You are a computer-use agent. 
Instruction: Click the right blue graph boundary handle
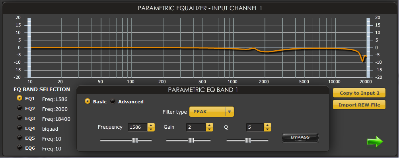[x=368, y=48]
